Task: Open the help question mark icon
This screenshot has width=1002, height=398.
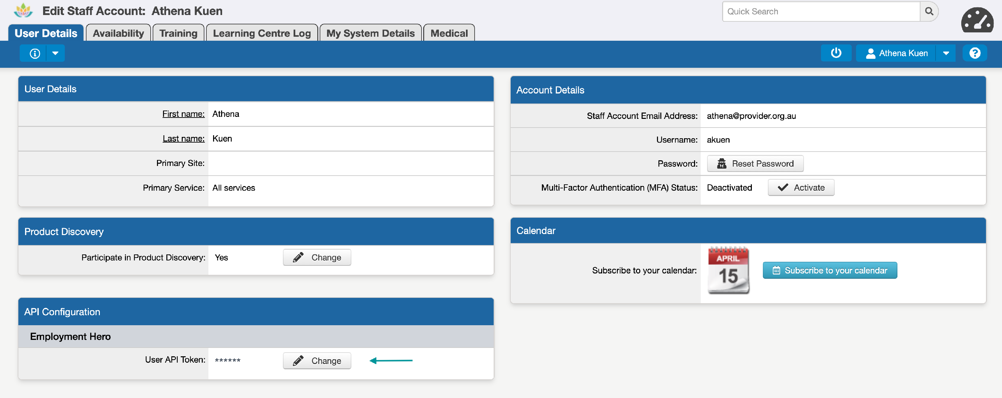Action: click(974, 53)
